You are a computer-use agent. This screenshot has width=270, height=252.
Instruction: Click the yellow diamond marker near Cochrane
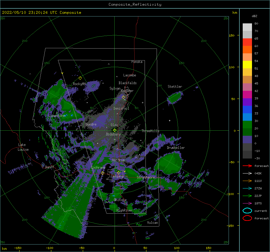coord(103,173)
